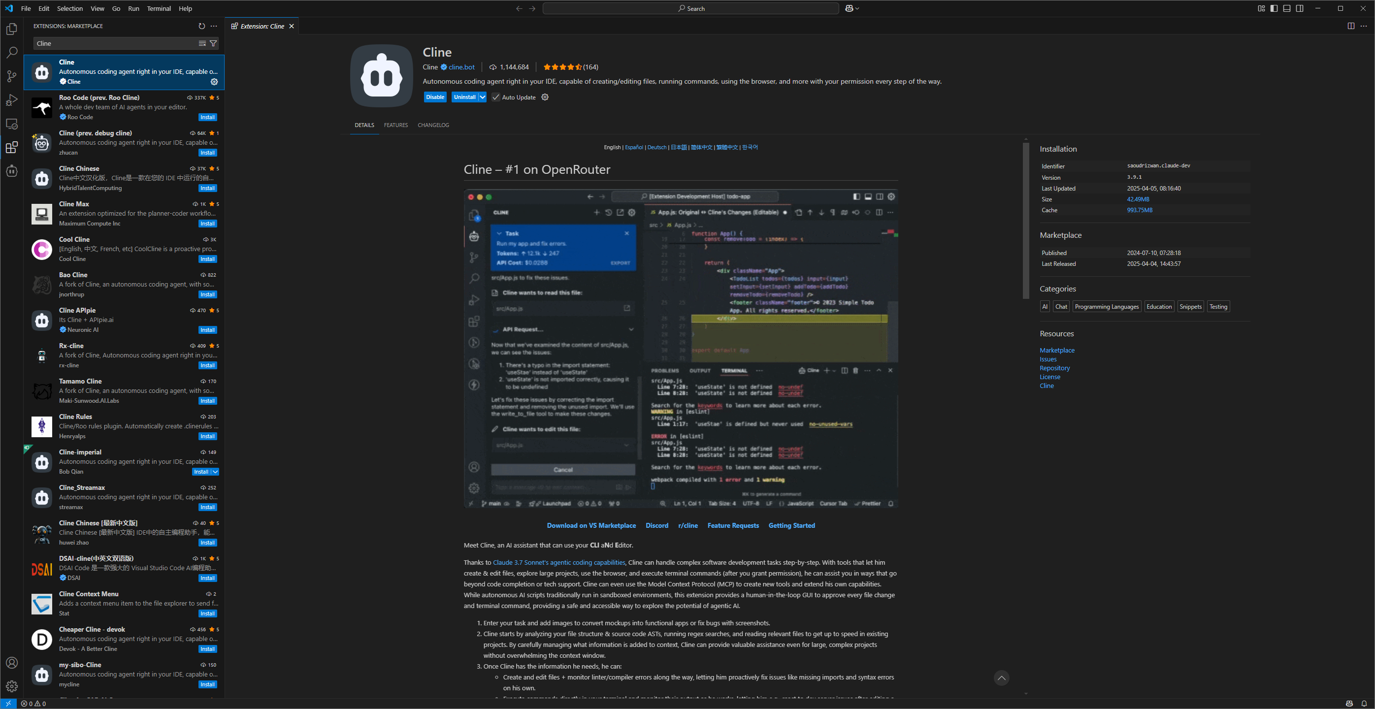
Task: Refresh the extensions list
Action: pyautogui.click(x=202, y=26)
